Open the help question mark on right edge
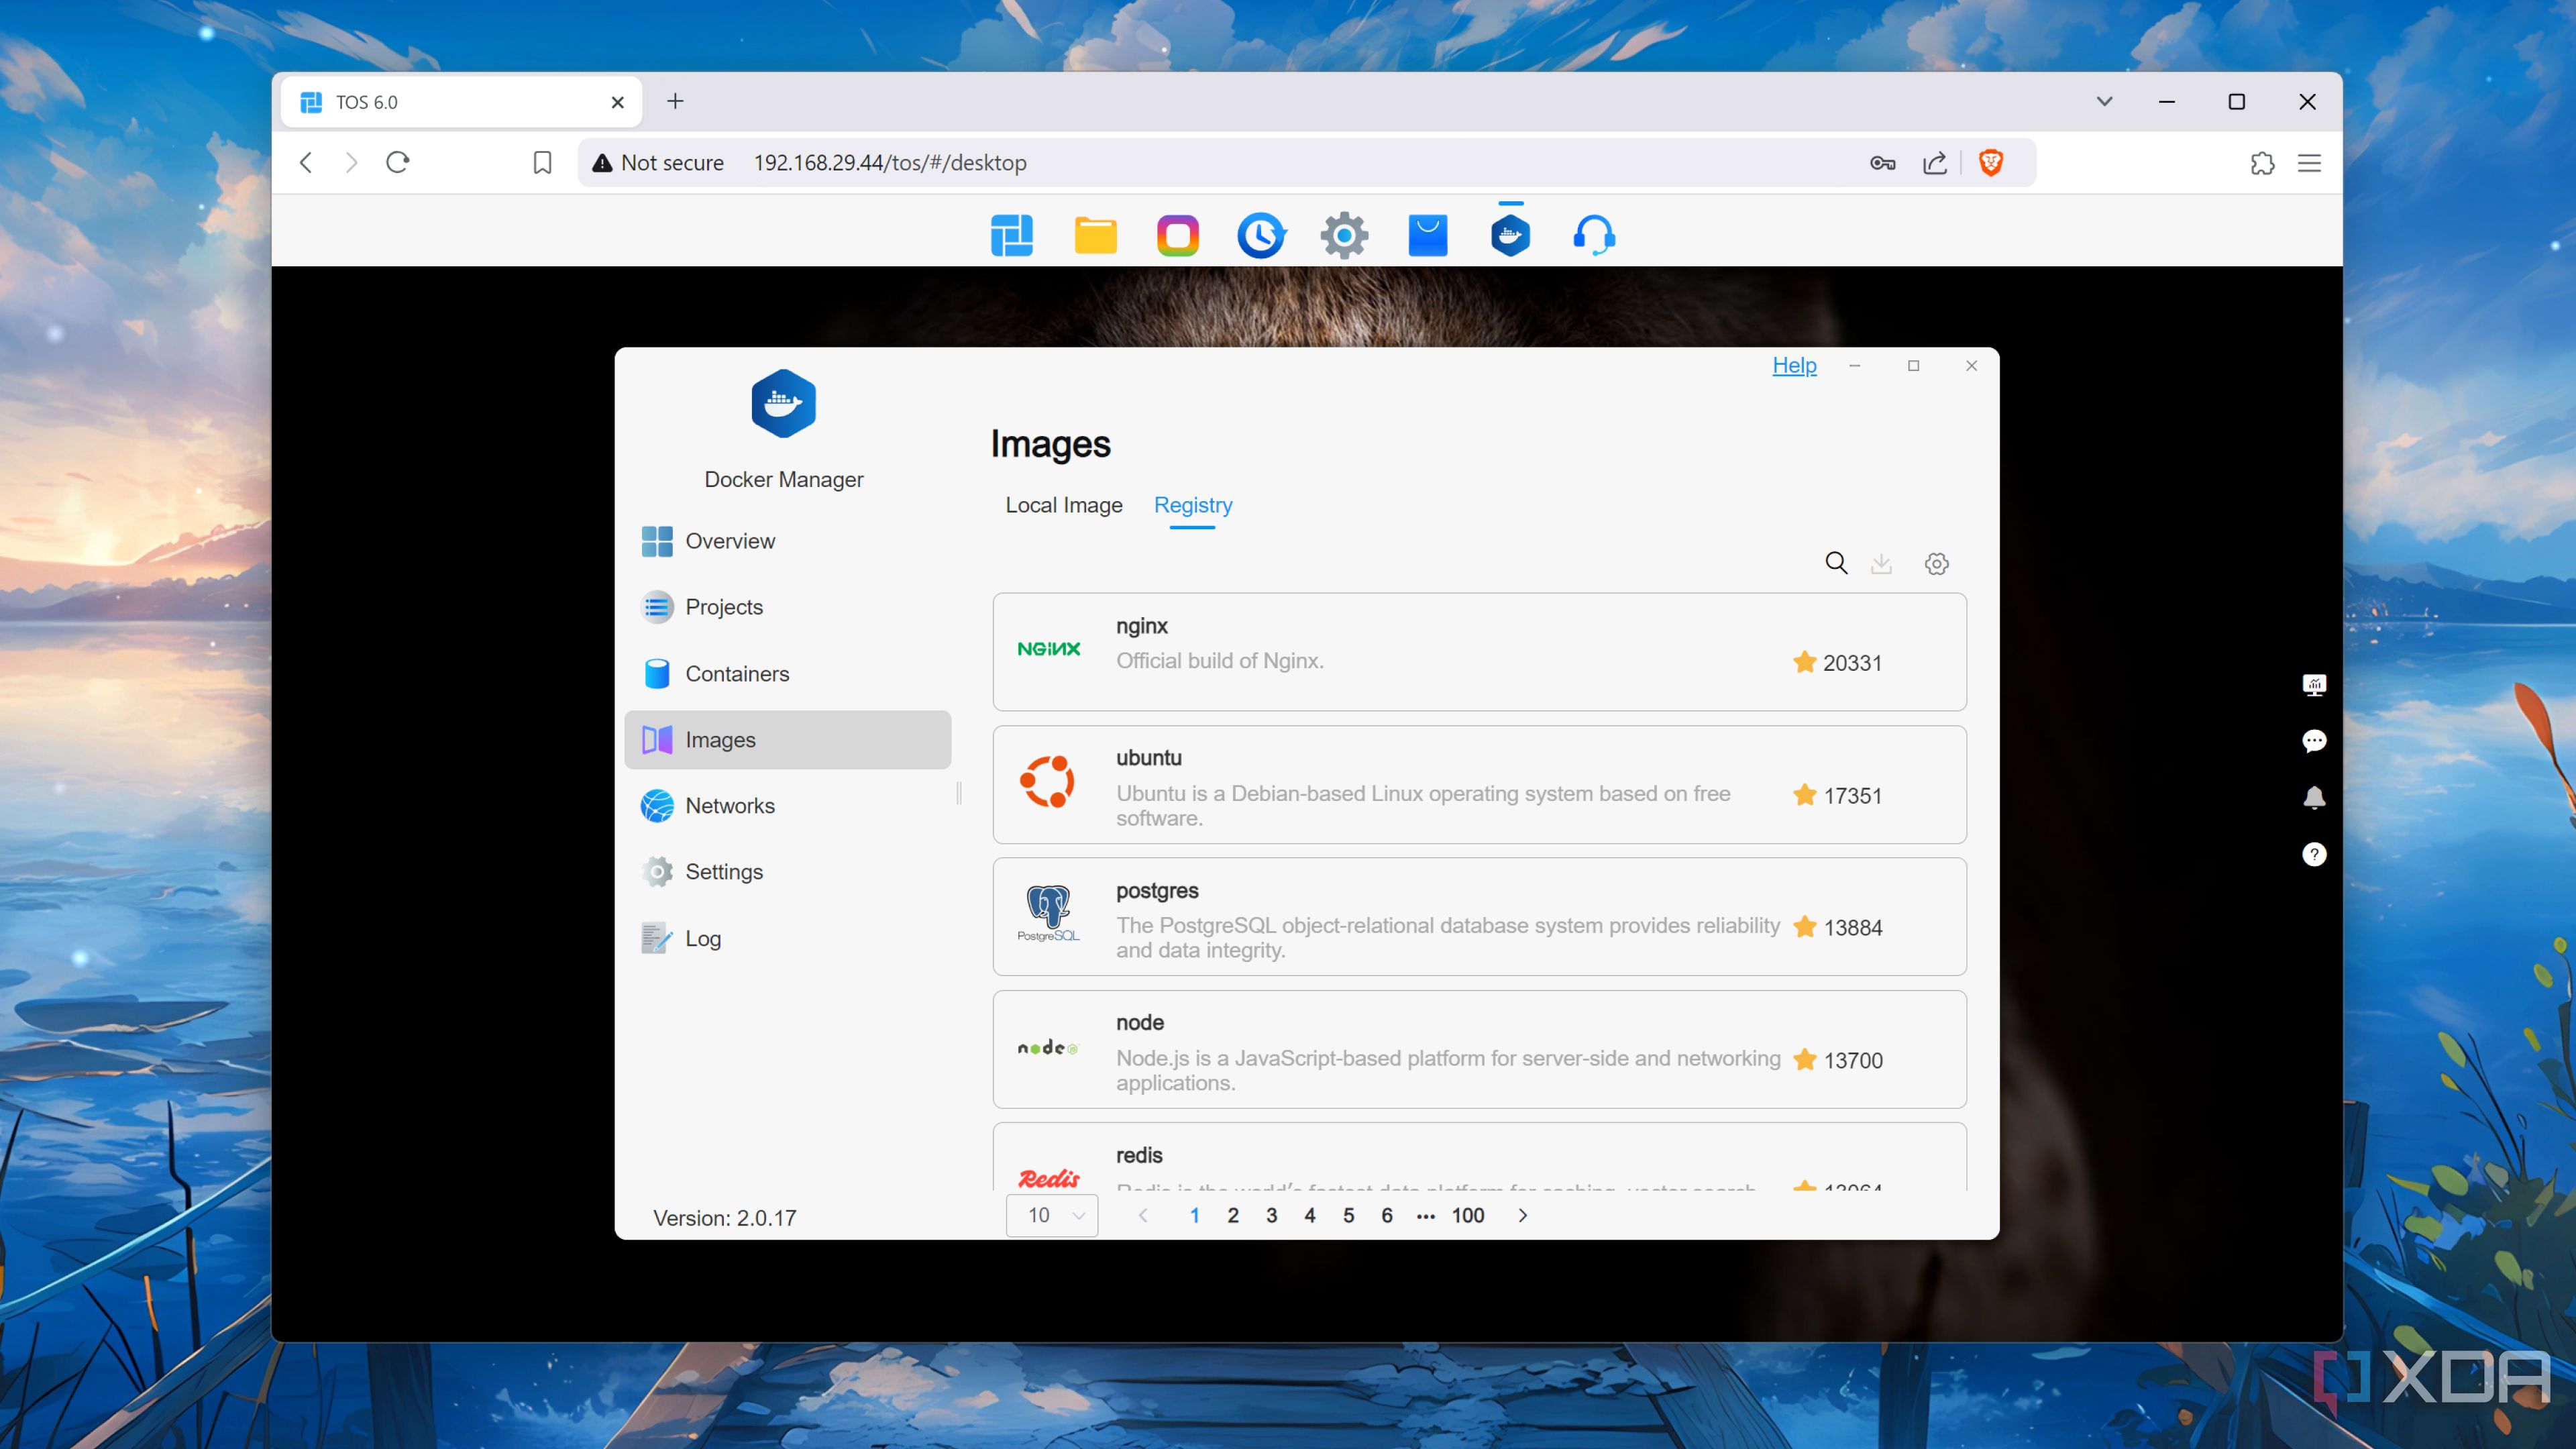 coord(2316,854)
